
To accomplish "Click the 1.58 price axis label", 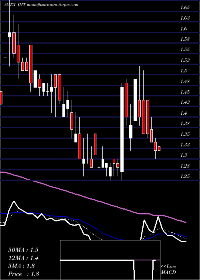I will tap(185, 39).
